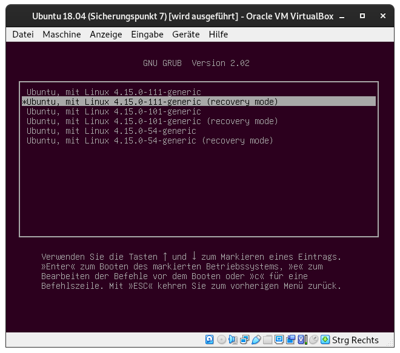Open the Datei menu
This screenshot has height=353, width=400.
click(23, 35)
